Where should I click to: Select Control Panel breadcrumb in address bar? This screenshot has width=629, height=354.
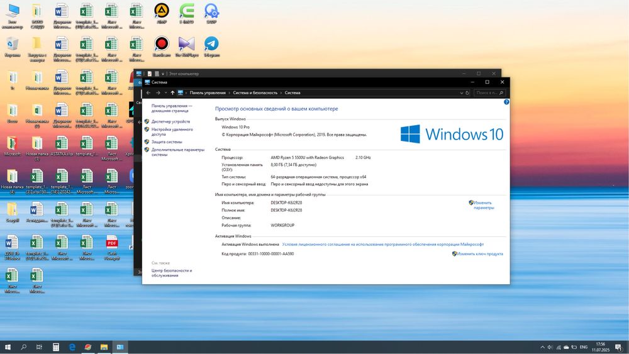[208, 92]
